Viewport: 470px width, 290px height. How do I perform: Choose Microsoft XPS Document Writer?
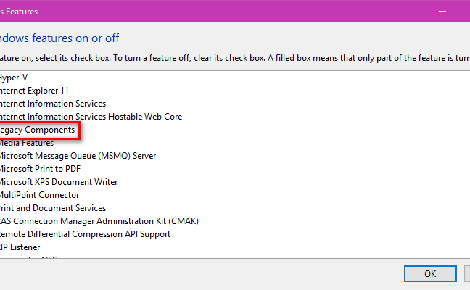tap(59, 182)
